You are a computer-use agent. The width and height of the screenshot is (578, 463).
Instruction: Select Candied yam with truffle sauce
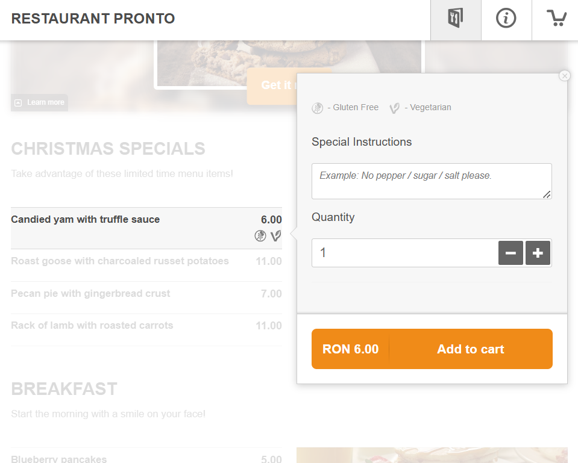(x=86, y=220)
